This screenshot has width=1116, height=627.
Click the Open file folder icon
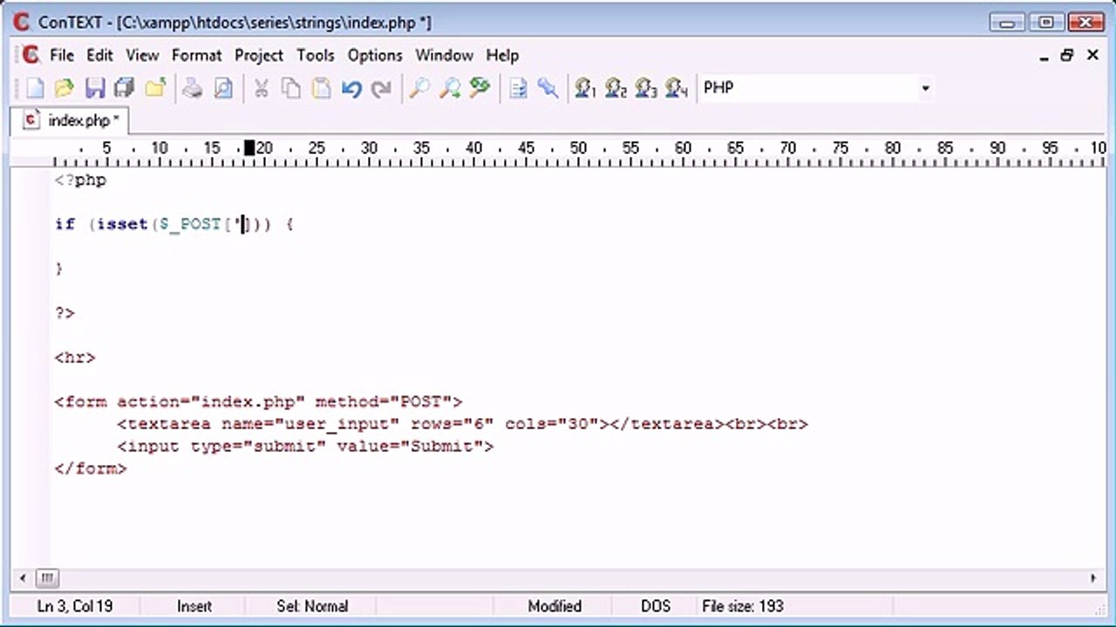[65, 88]
